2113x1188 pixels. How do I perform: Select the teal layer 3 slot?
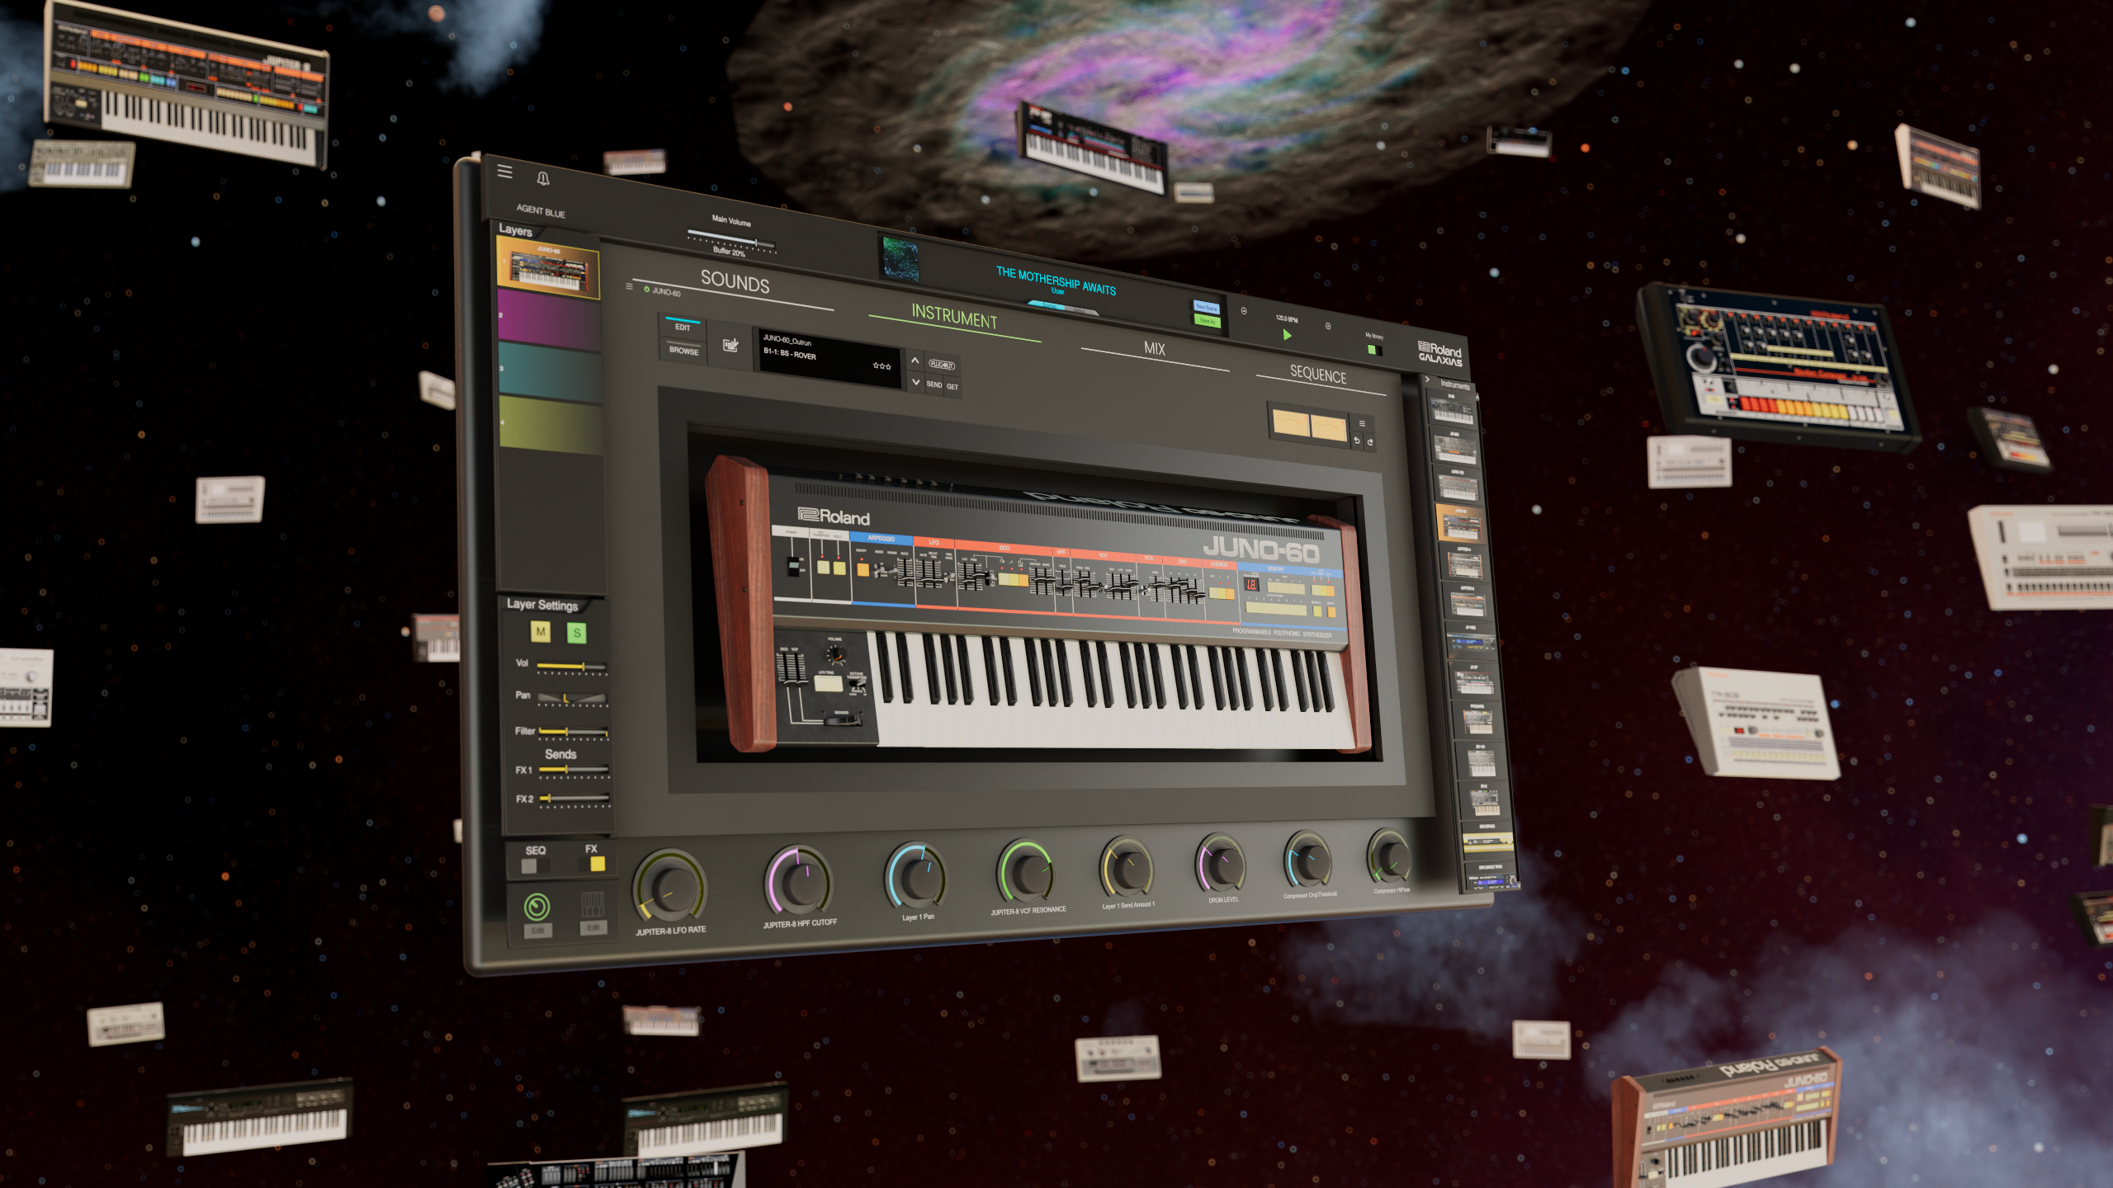pos(550,372)
